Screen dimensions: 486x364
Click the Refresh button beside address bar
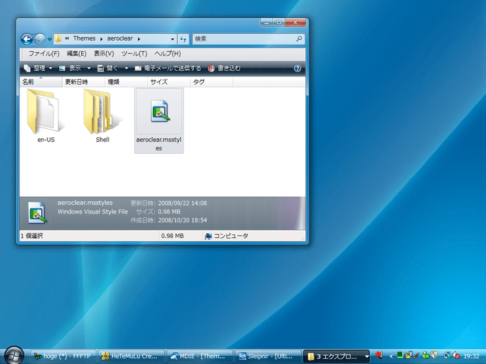[183, 39]
